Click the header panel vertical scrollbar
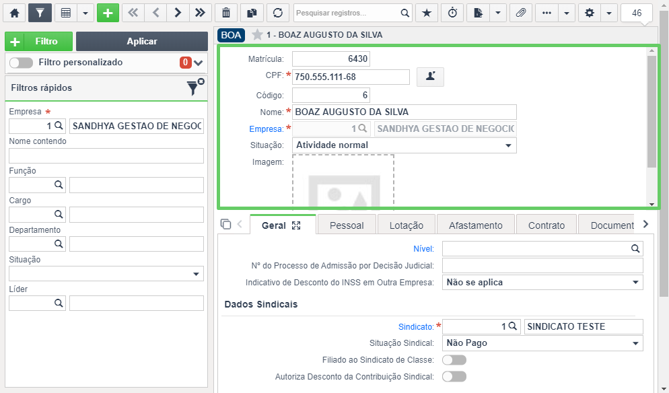Image resolution: width=669 pixels, height=393 pixels. click(x=652, y=112)
